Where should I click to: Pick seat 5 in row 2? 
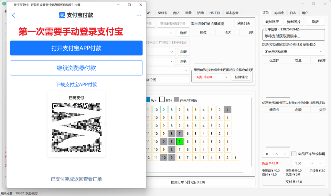pos(196,118)
